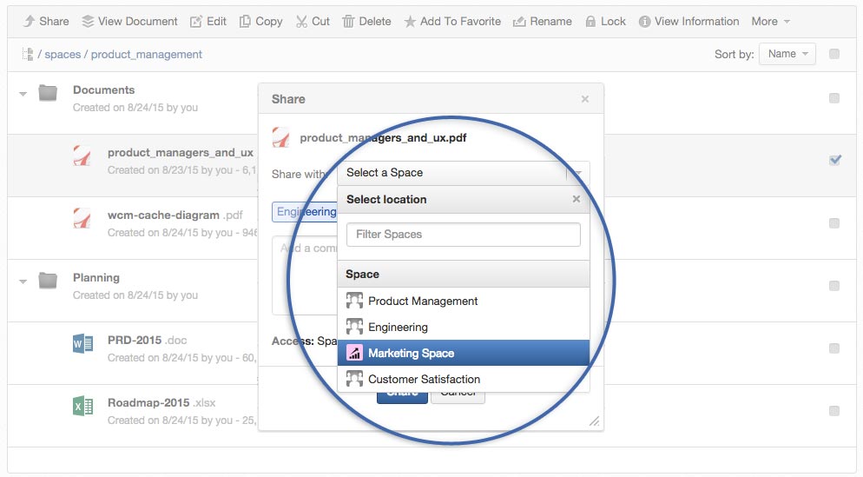Screen dimensions: 863x477
Task: Open wcm-cache-diagram .pdf file
Action: pos(175,215)
